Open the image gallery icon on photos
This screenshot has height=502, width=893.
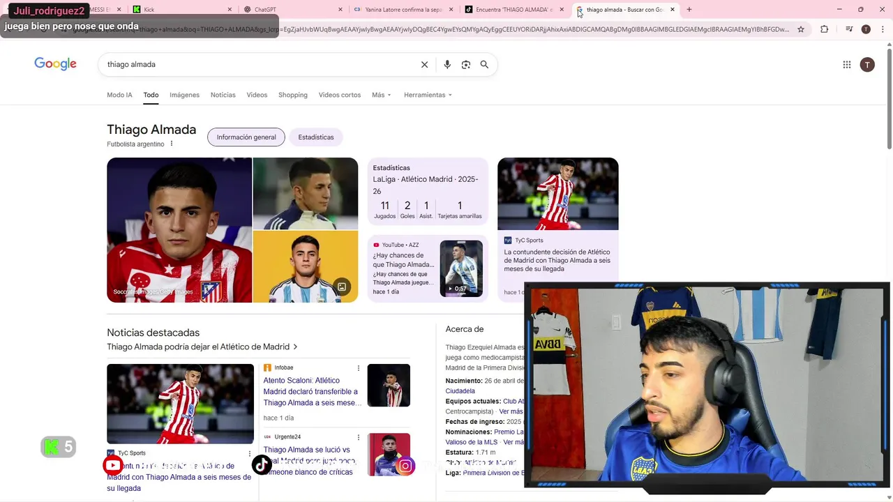point(342,287)
